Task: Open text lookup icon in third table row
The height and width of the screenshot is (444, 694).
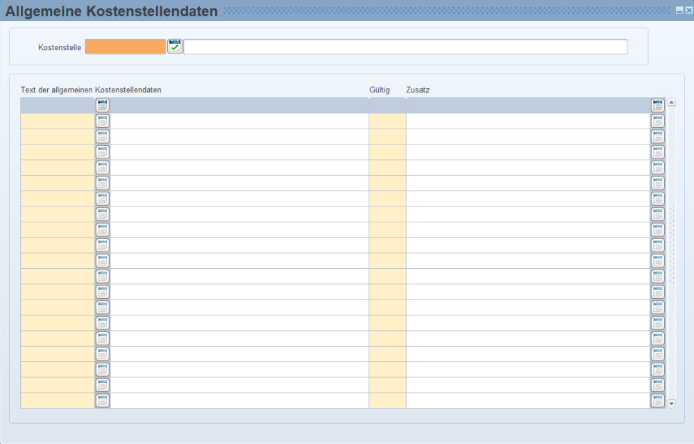Action: pos(102,136)
